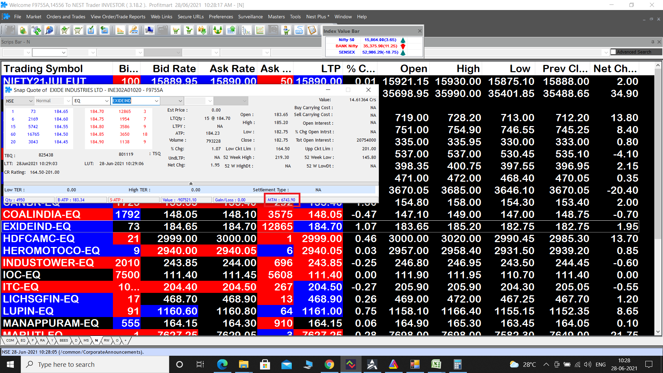This screenshot has height=373, width=663.
Task: Open the Surveillance menu
Action: [x=250, y=17]
